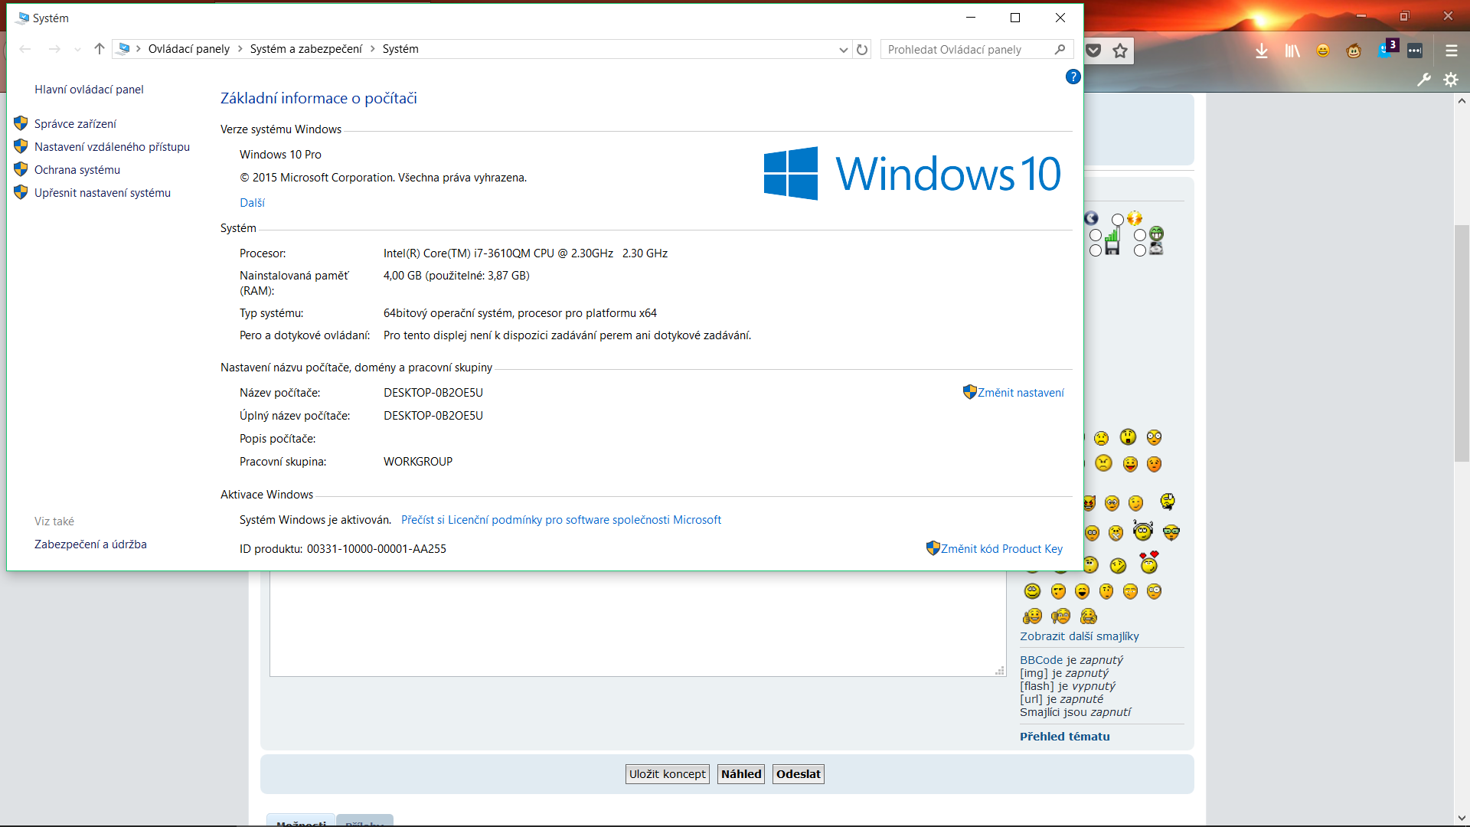Image resolution: width=1470 pixels, height=827 pixels.
Task: Click scroll-up arrow of browser scrollbar
Action: [x=1462, y=101]
